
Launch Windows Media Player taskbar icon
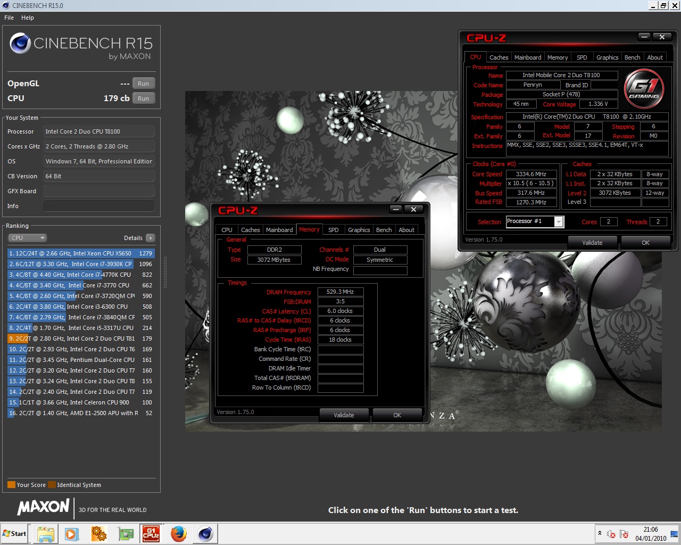pos(72,533)
